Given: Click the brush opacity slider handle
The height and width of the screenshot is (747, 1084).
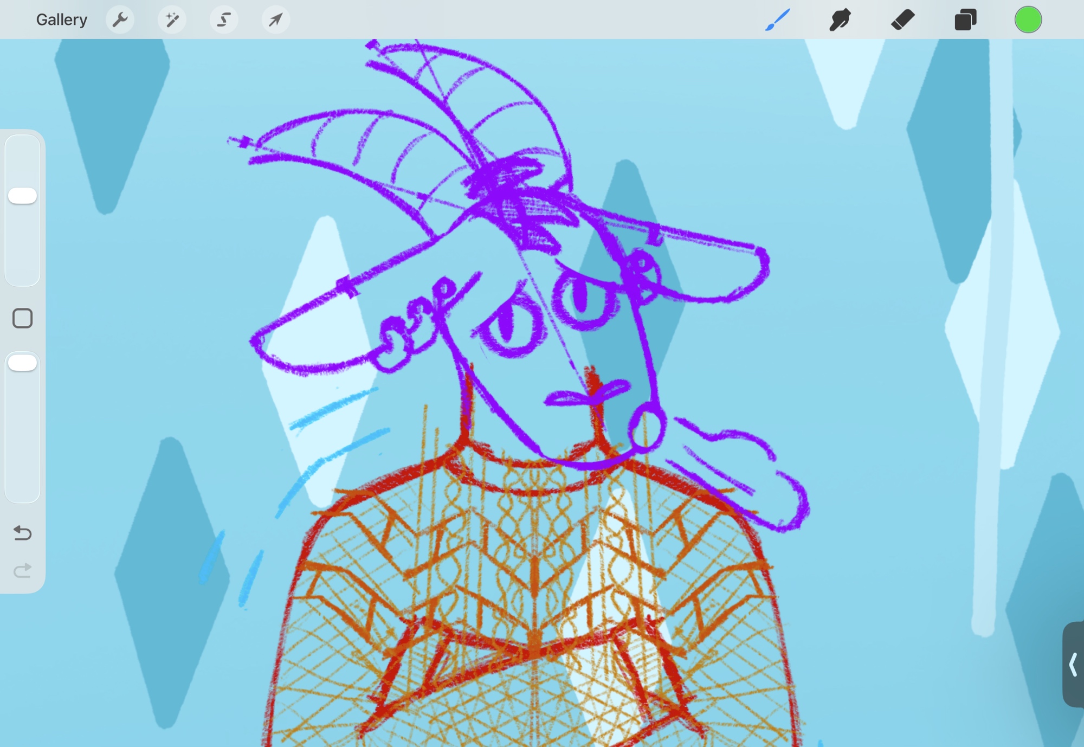Looking at the screenshot, I should [x=22, y=363].
